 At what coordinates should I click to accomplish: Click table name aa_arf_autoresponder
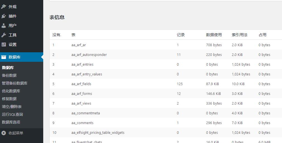[89, 55]
